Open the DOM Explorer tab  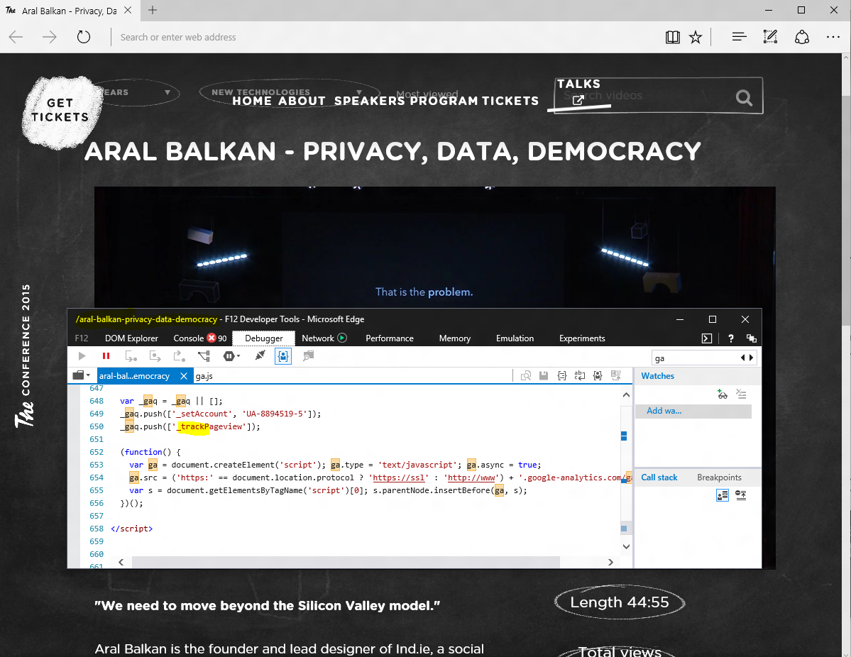tap(131, 338)
